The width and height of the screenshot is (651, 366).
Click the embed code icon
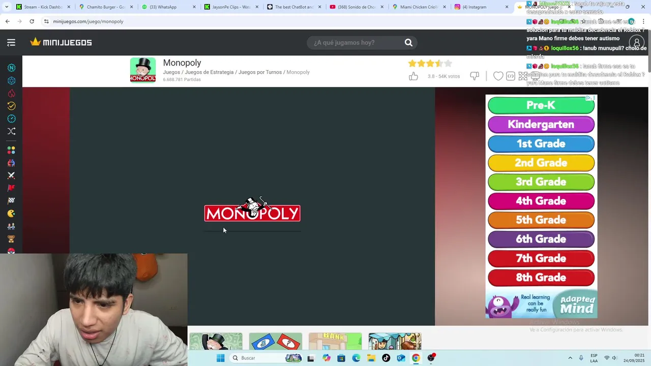pos(511,76)
